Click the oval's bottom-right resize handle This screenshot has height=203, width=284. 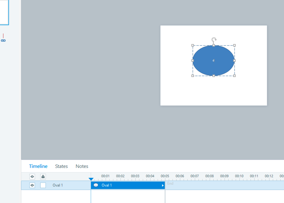(x=234, y=76)
